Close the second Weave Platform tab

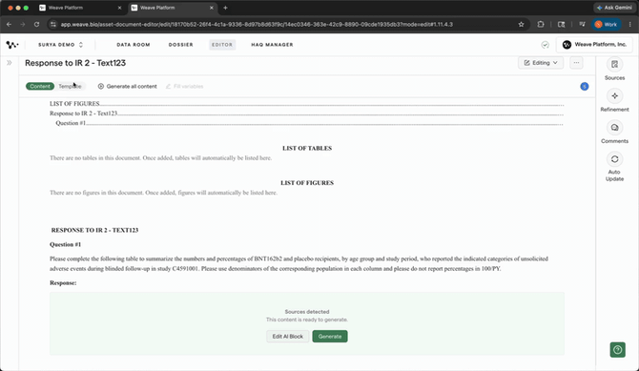211,8
